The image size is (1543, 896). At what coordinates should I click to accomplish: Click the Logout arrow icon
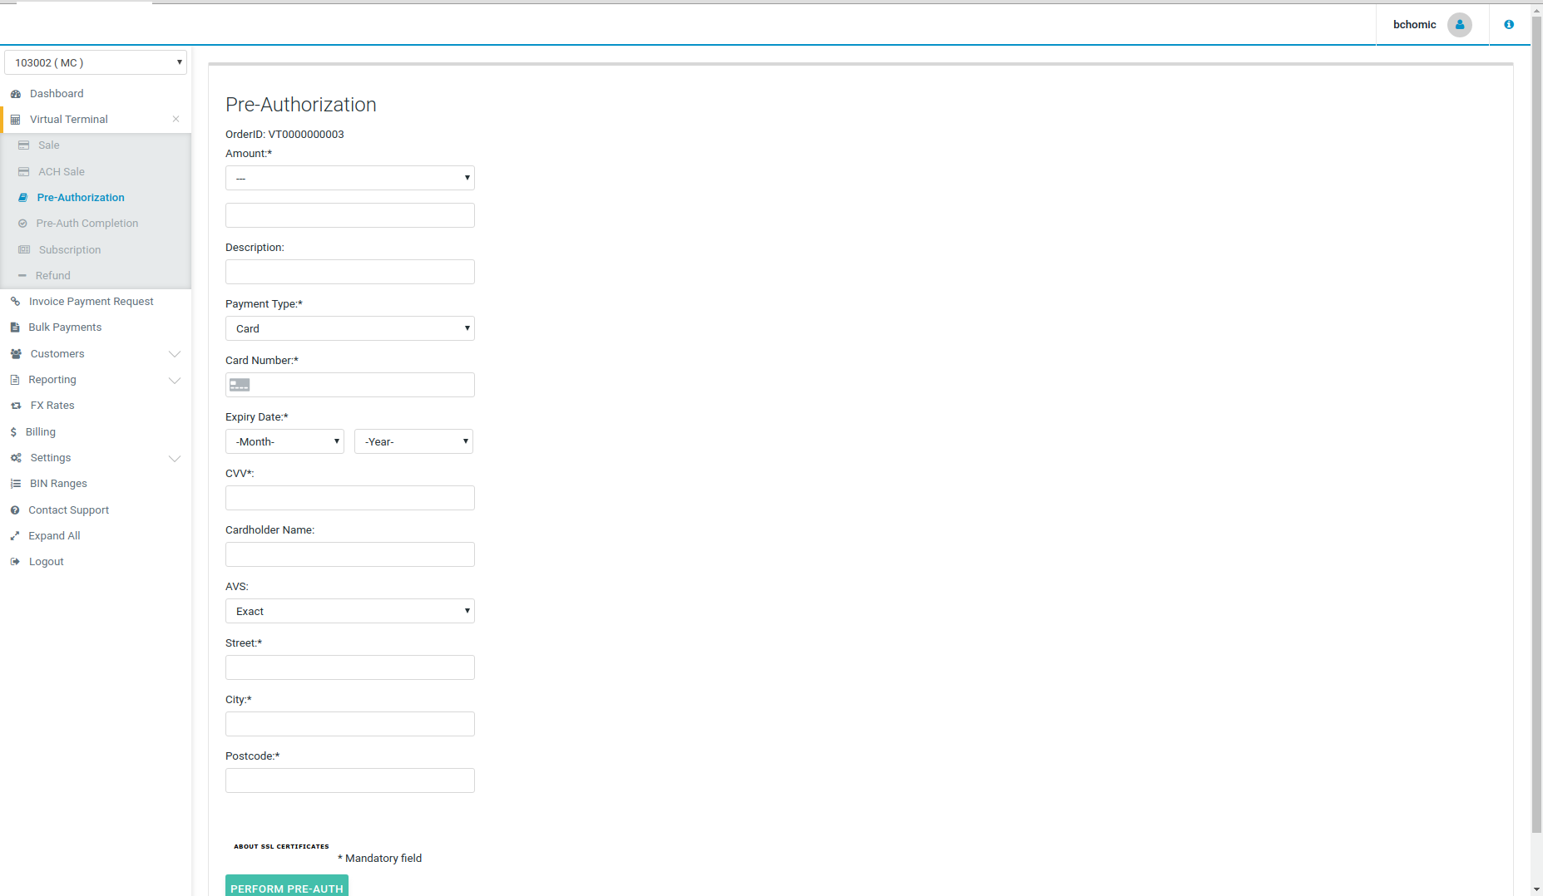pos(15,562)
